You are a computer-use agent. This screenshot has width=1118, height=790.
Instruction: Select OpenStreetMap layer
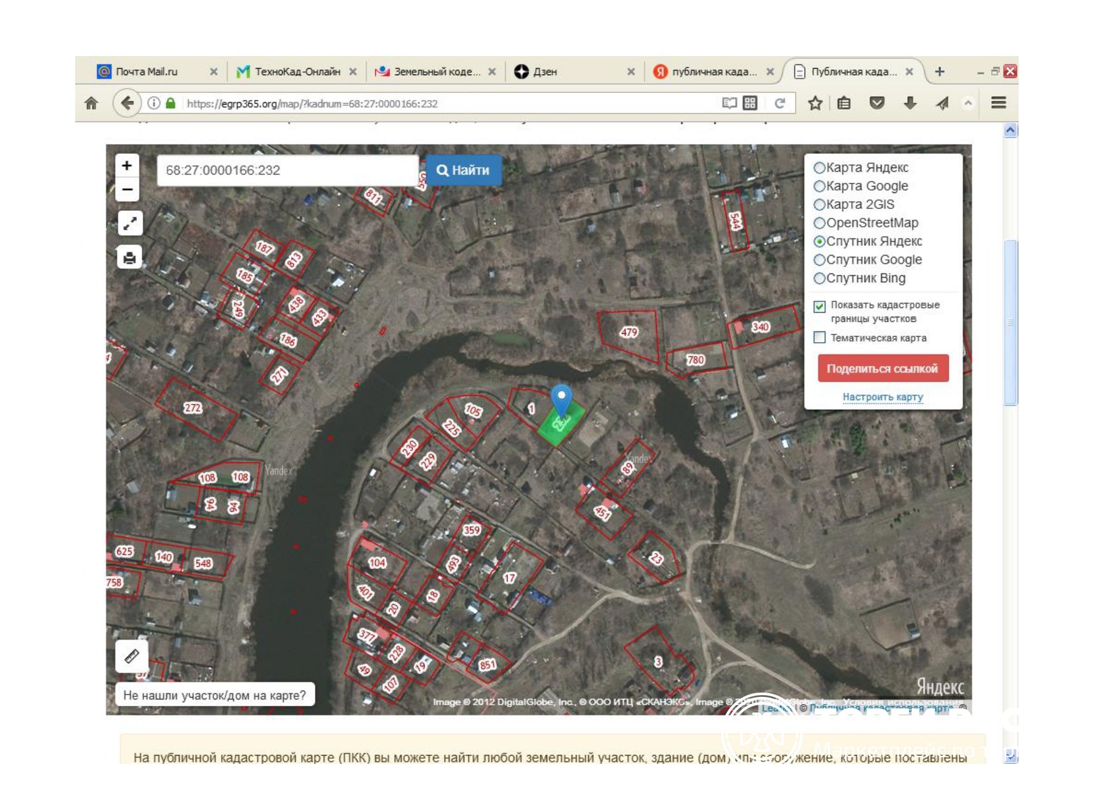[x=819, y=224]
